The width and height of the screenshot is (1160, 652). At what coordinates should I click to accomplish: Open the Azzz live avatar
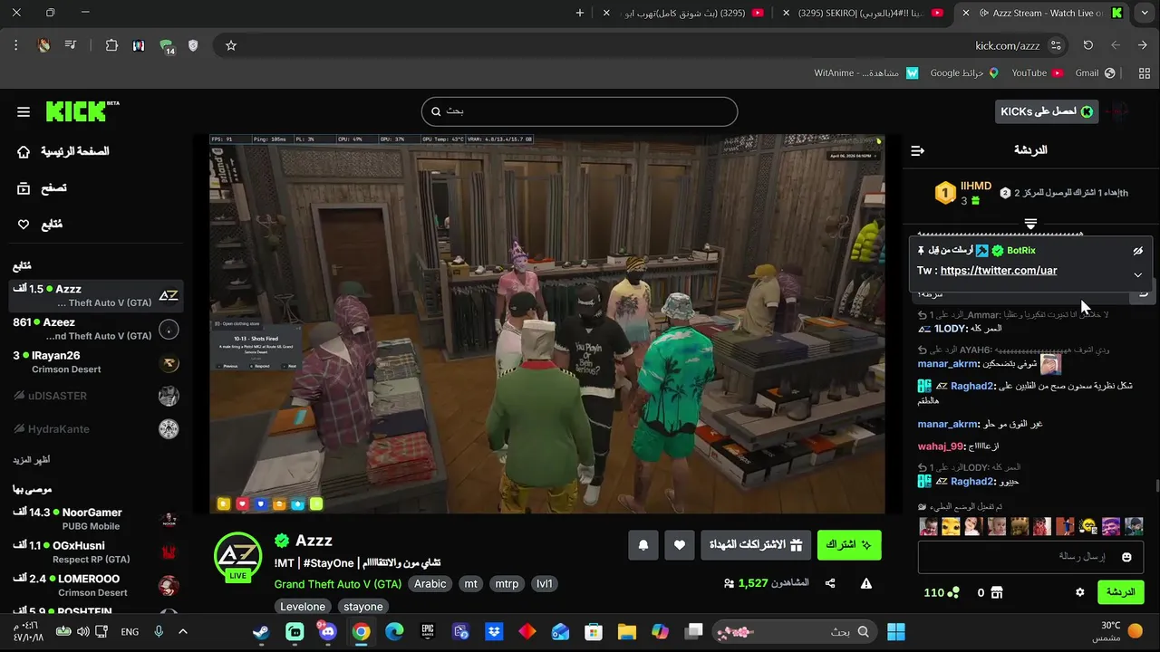[238, 556]
